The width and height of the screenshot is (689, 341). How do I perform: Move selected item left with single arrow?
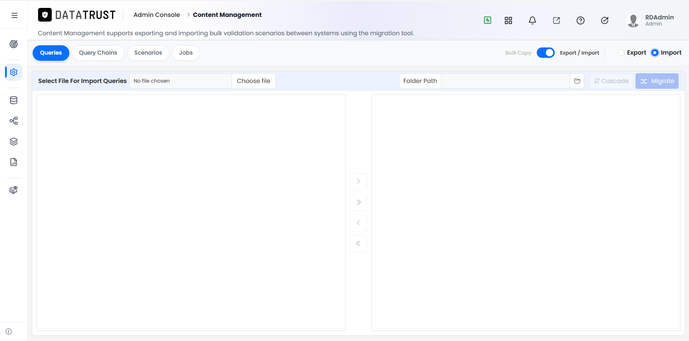pyautogui.click(x=358, y=223)
